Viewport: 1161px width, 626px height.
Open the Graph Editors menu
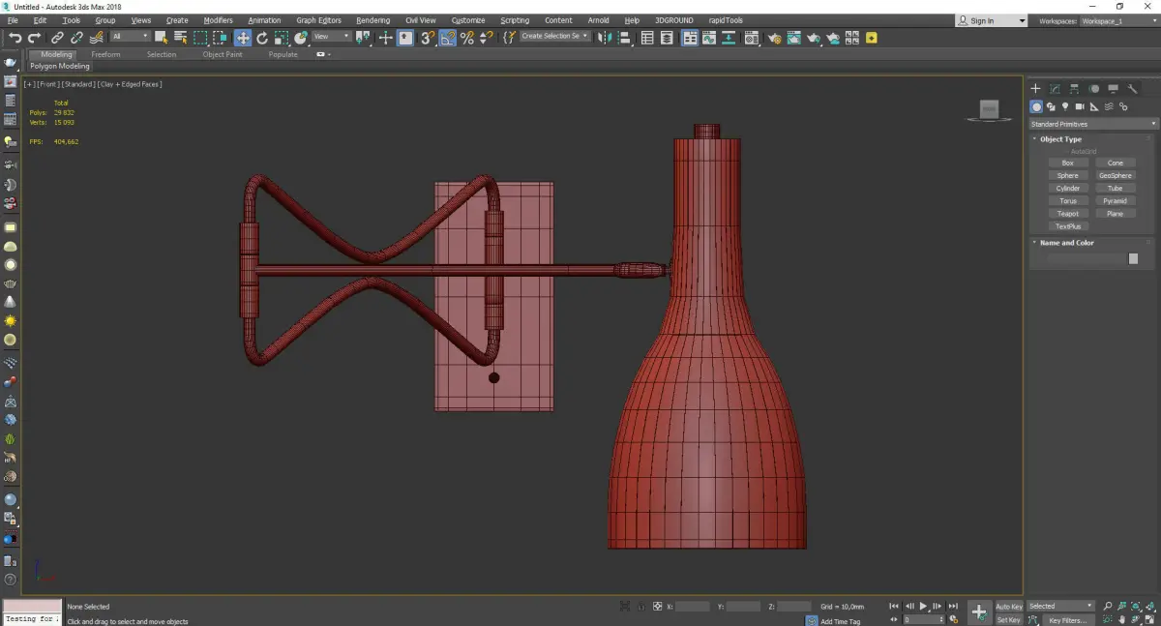click(x=318, y=20)
